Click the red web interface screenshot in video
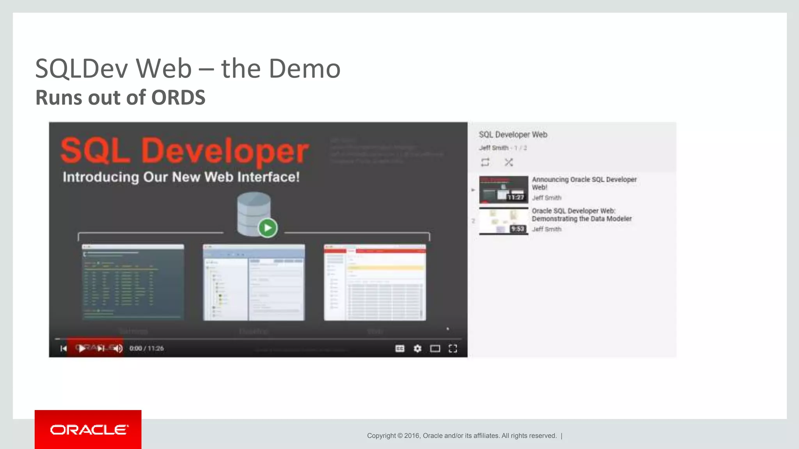This screenshot has height=449, width=799. [375, 282]
